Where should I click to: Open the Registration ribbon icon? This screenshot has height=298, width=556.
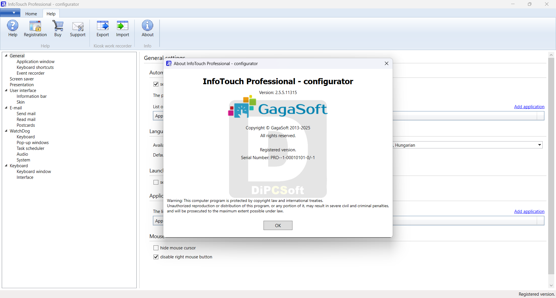pyautogui.click(x=35, y=29)
